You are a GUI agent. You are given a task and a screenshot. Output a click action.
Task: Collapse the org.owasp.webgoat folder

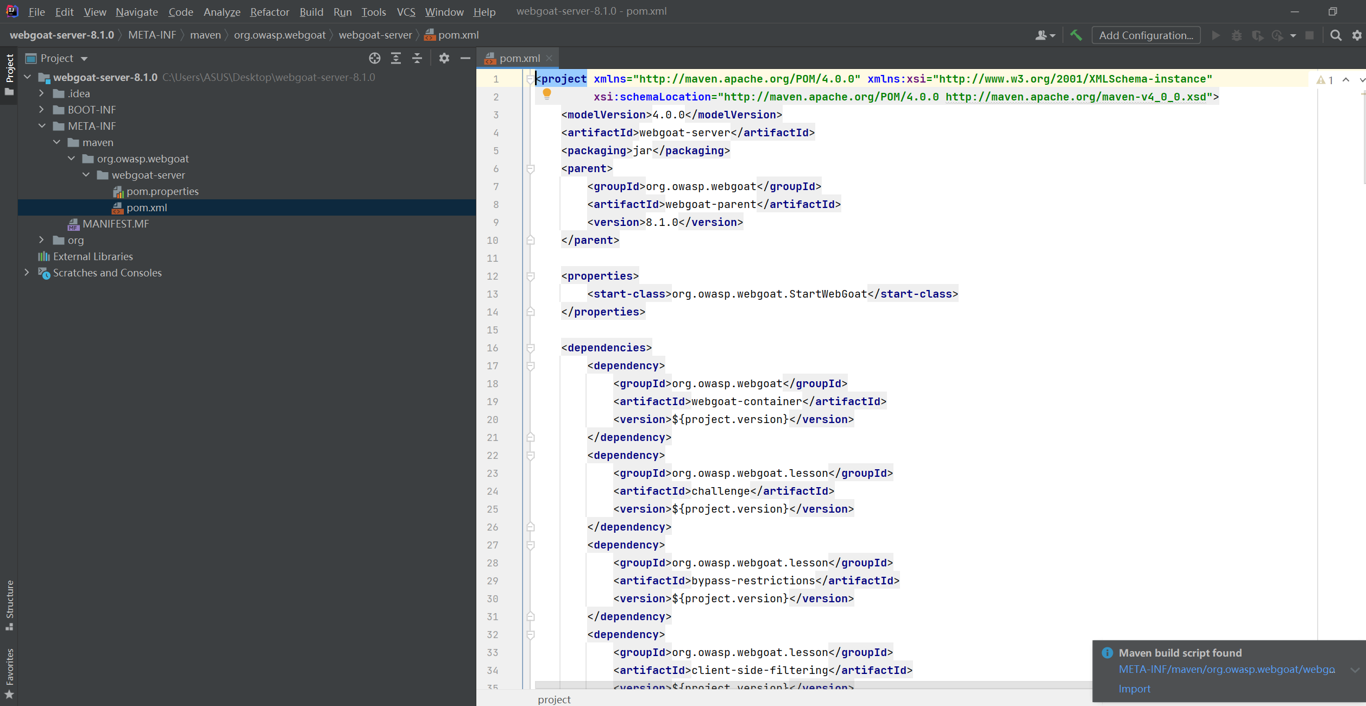[71, 159]
